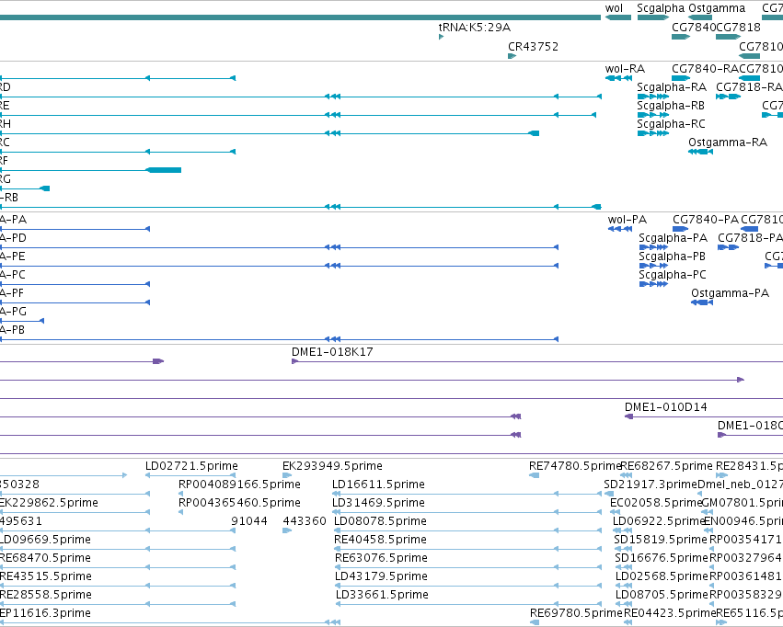Click the CG7840-PA protein label

tap(706, 220)
